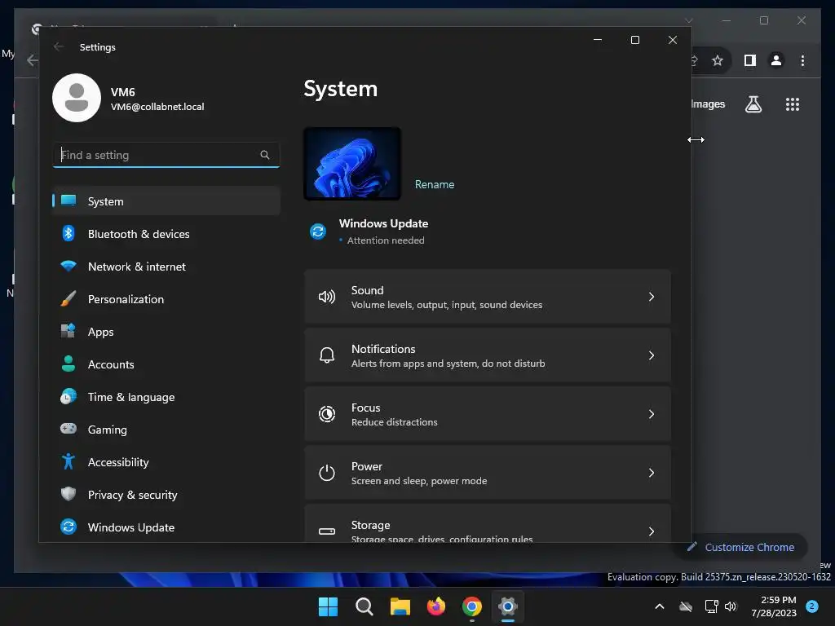
Task: Expand Storage via its chevron arrow
Action: tap(652, 531)
